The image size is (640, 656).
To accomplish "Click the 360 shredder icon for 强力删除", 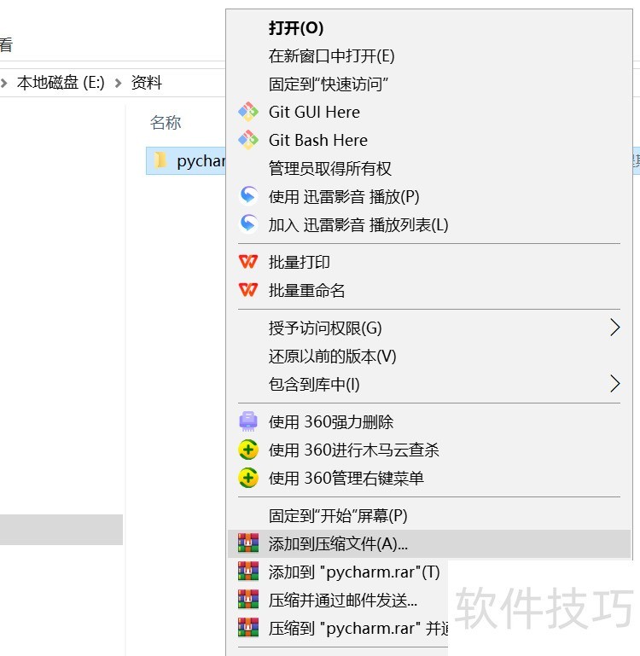I will pos(248,421).
